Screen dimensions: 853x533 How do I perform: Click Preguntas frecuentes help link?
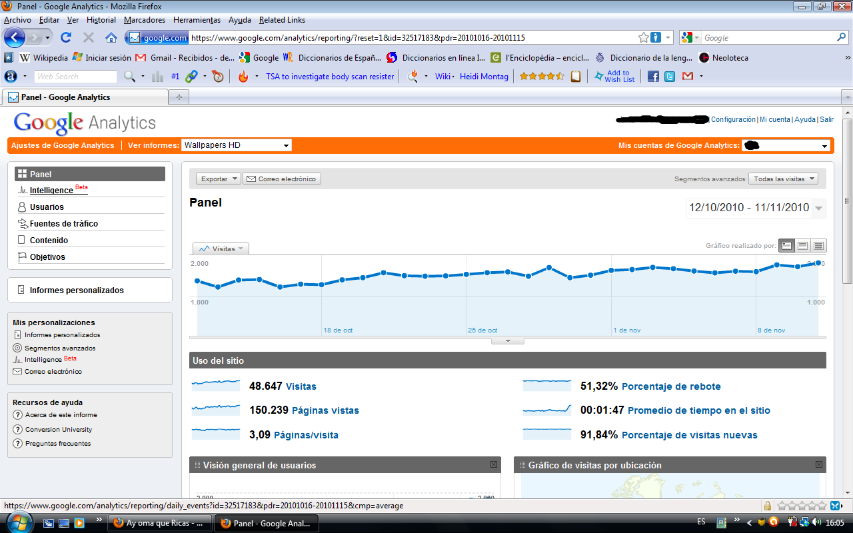[58, 443]
